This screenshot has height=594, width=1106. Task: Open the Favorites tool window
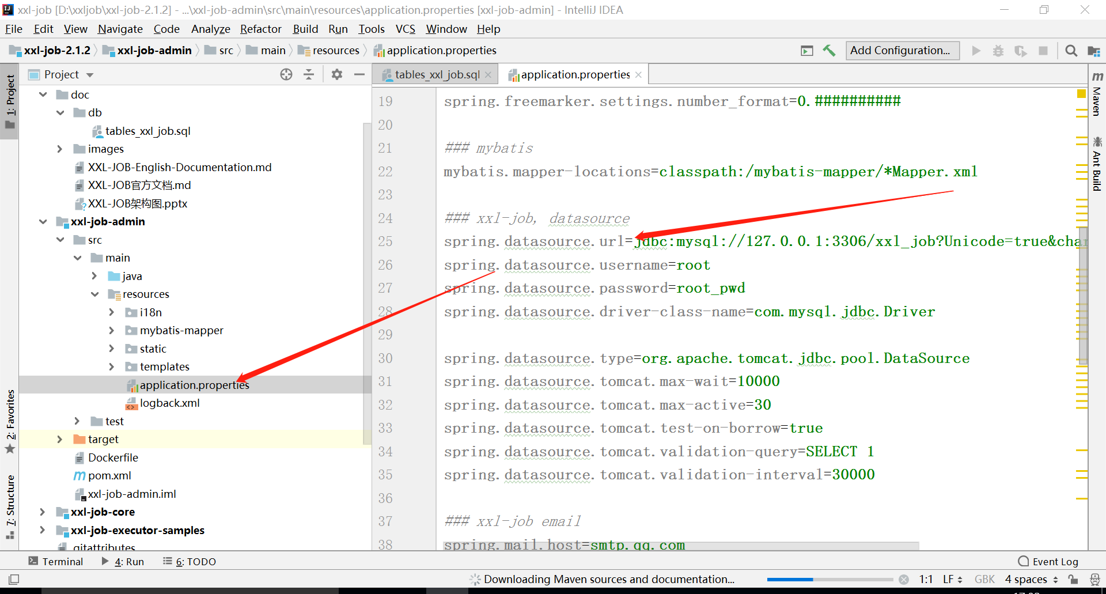click(x=10, y=421)
